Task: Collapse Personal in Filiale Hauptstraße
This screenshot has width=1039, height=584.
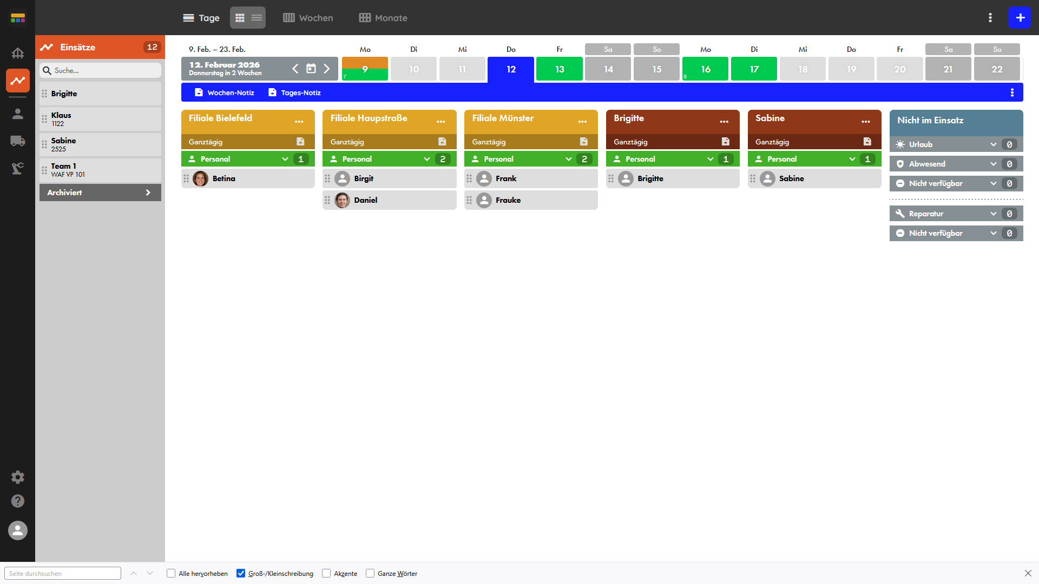Action: pyautogui.click(x=426, y=159)
